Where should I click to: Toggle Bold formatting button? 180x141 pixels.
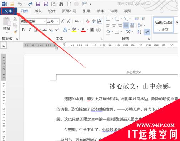pyautogui.click(x=24, y=30)
